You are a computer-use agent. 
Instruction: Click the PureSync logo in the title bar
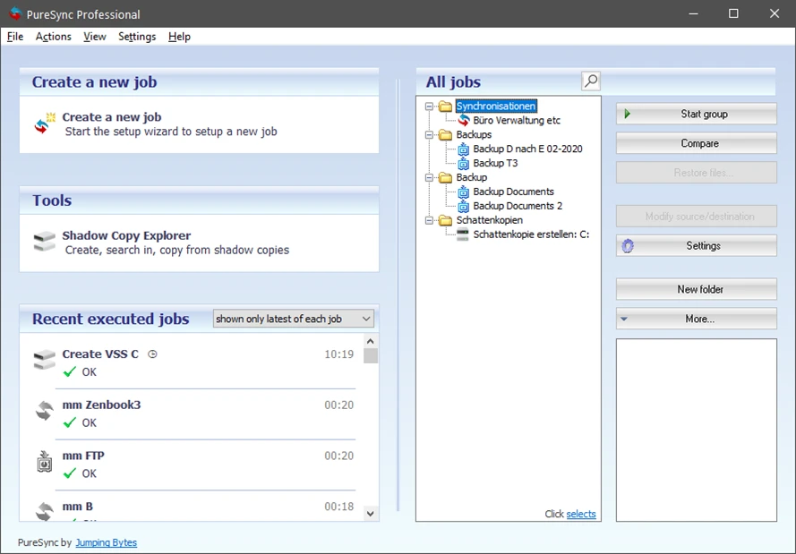pyautogui.click(x=16, y=13)
